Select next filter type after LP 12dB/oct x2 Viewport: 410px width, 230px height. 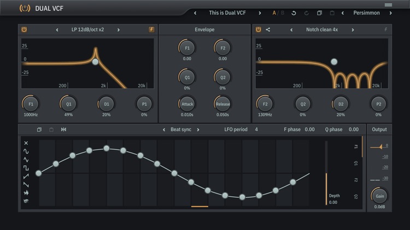point(119,30)
